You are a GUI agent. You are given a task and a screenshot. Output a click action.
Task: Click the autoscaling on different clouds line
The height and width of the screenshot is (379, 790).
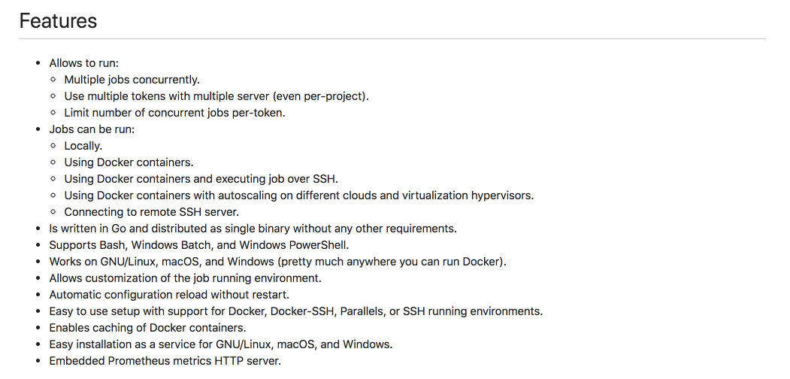coord(298,196)
